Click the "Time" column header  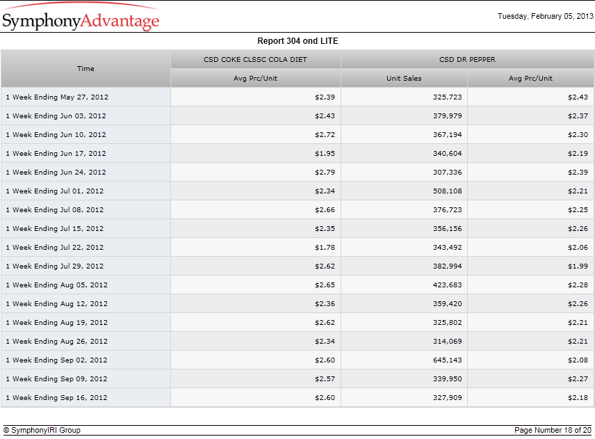pyautogui.click(x=85, y=69)
